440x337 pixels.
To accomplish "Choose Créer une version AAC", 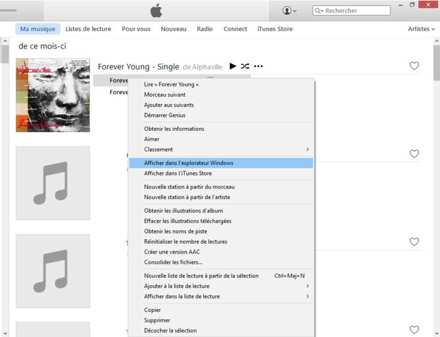I will click(x=221, y=252).
